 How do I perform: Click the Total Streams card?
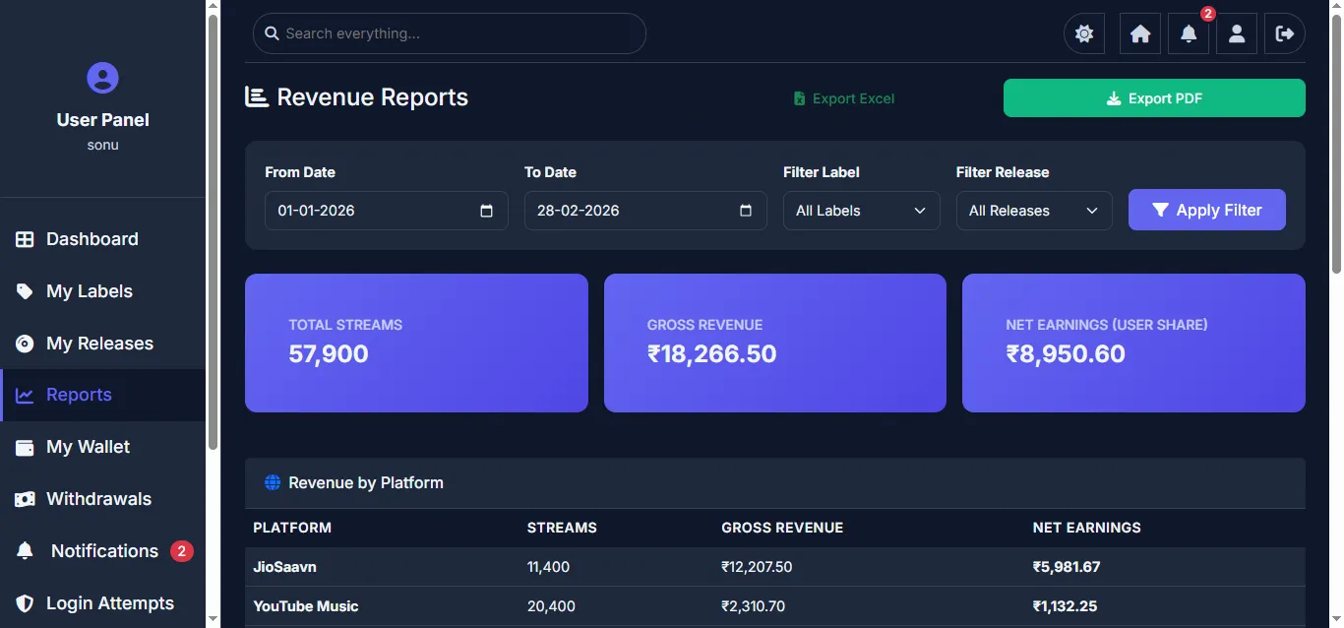point(416,343)
